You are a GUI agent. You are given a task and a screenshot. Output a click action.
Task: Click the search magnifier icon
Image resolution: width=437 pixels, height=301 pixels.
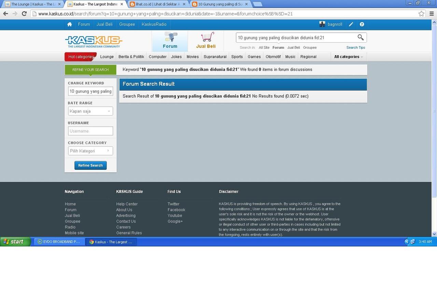tap(361, 37)
